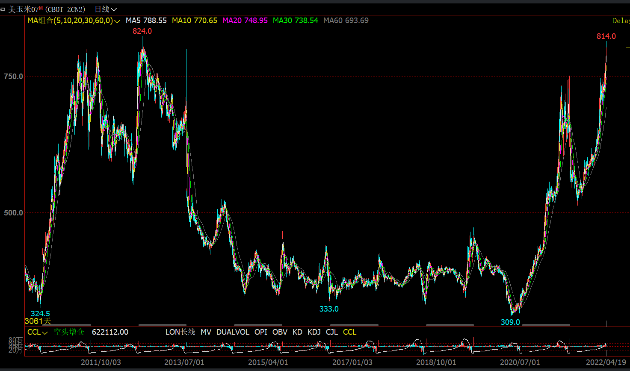The image size is (630, 371).
Task: Click the white MA5 788.55 label
Action: [x=146, y=20]
